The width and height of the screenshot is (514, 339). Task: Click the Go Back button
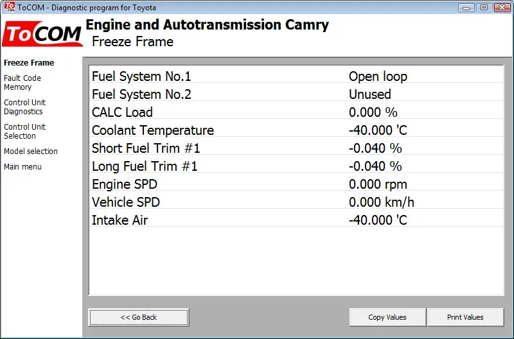point(139,317)
